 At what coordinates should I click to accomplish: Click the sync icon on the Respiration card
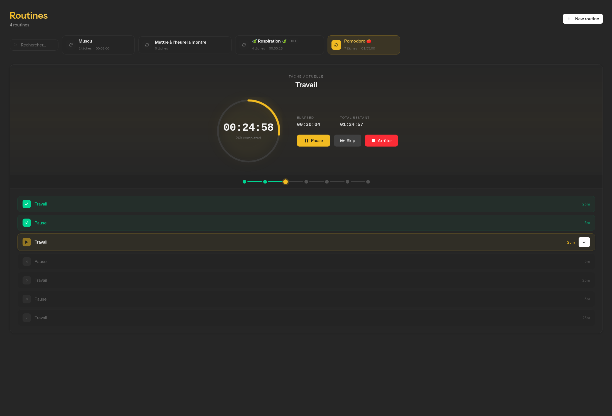244,45
